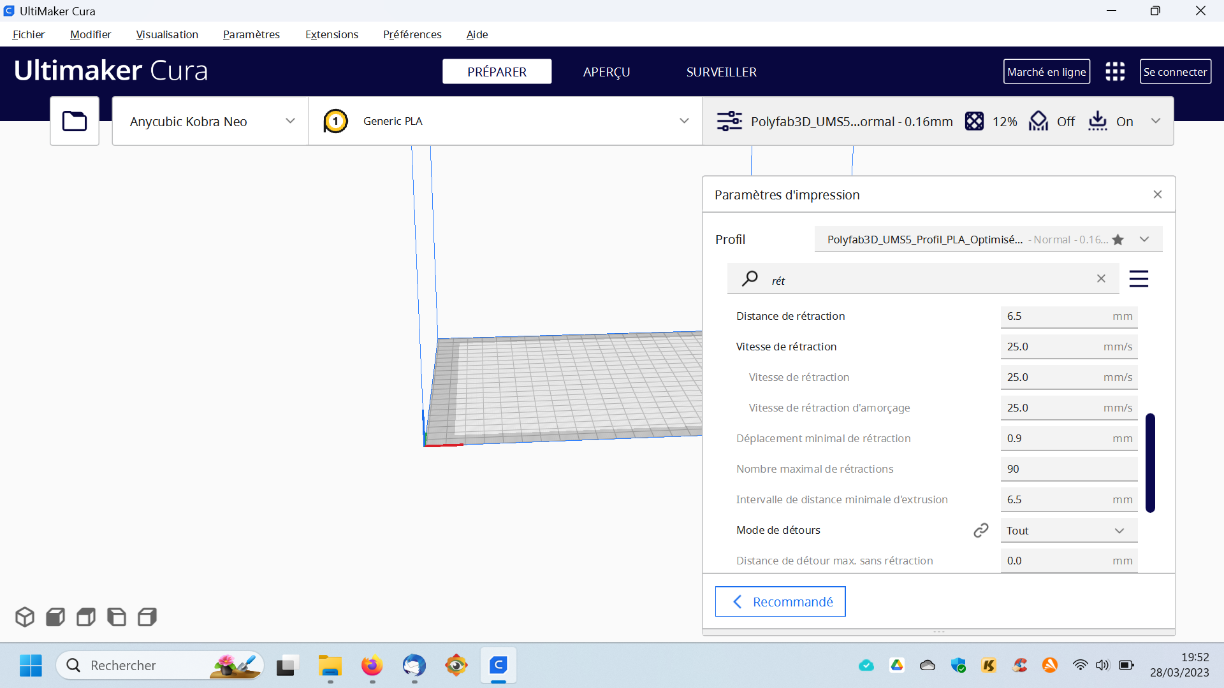This screenshot has width=1224, height=688.
Task: Switch to right side view cube icon
Action: 147,617
